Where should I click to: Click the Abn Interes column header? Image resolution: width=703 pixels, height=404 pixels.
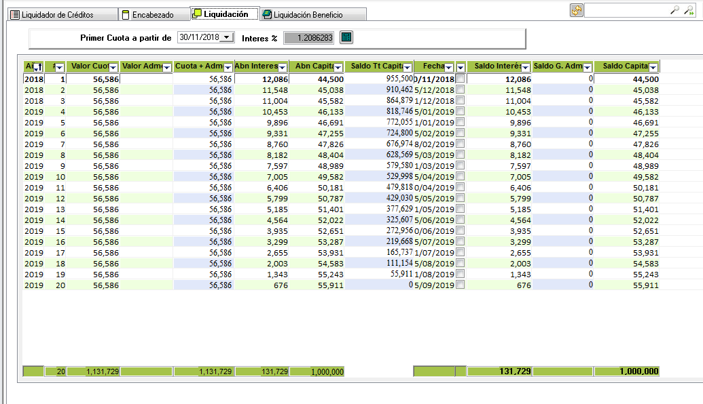click(255, 66)
